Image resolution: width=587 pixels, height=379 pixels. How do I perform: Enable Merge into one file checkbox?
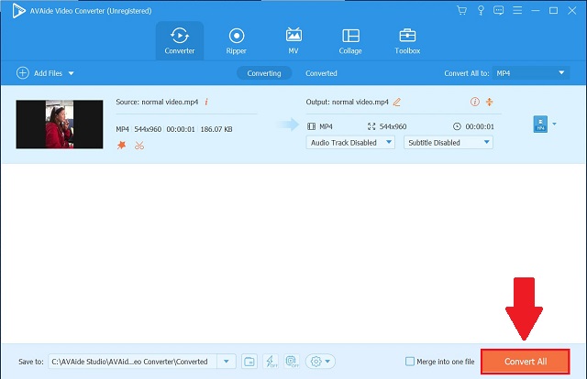click(x=409, y=362)
